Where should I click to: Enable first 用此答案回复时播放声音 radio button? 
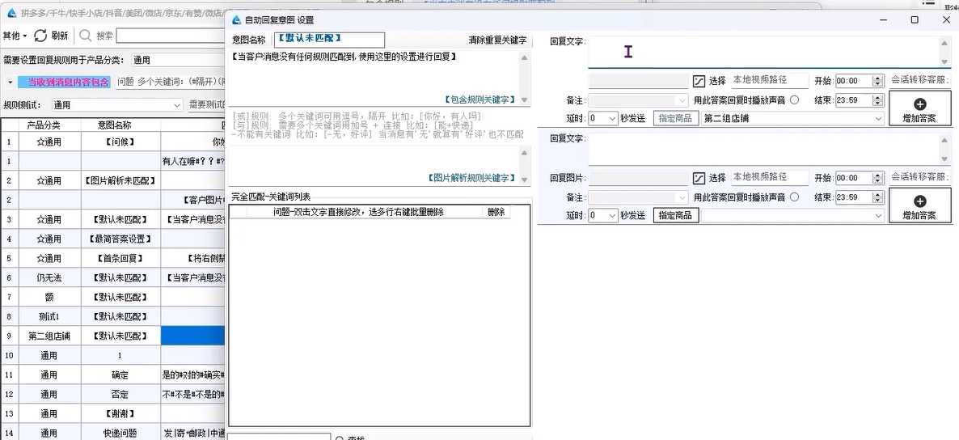pyautogui.click(x=794, y=100)
